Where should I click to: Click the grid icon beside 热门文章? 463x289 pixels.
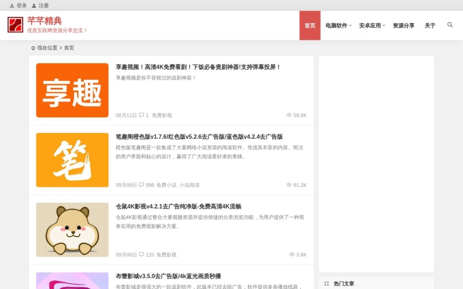pyautogui.click(x=326, y=283)
